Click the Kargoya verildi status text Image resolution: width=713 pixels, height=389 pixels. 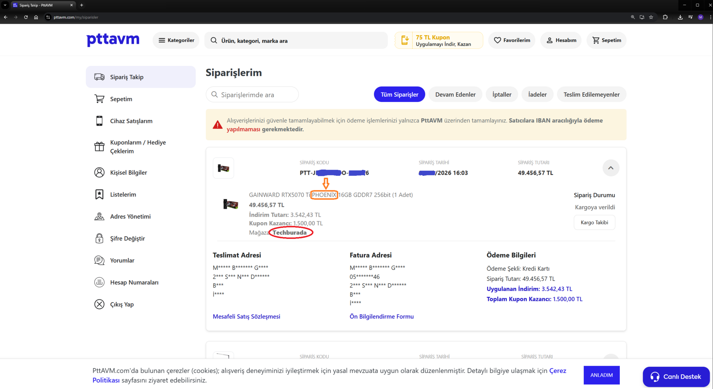pyautogui.click(x=595, y=207)
